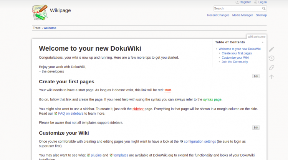Click 'Welcome to your new DokuWiki' main heading

pyautogui.click(x=90, y=48)
